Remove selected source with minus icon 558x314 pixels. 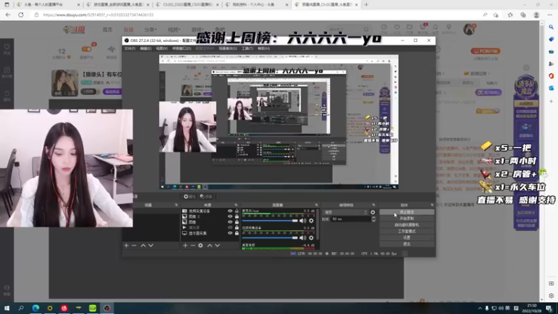(x=193, y=246)
